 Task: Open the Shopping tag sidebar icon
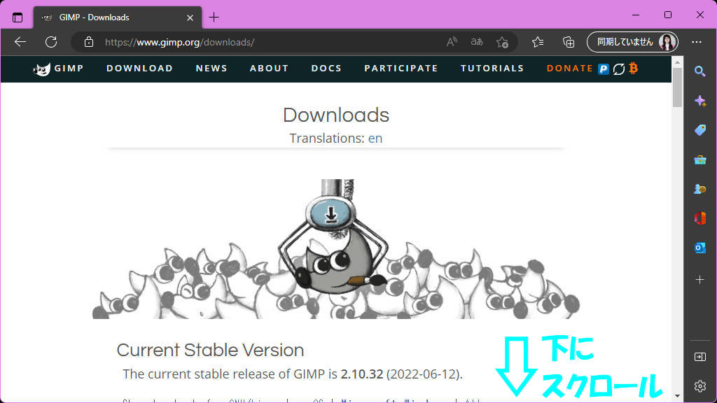pos(699,131)
